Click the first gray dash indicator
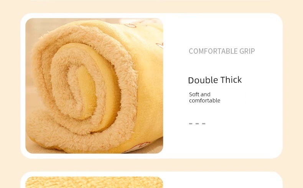Screen dimensions: 303x188 click(191, 124)
